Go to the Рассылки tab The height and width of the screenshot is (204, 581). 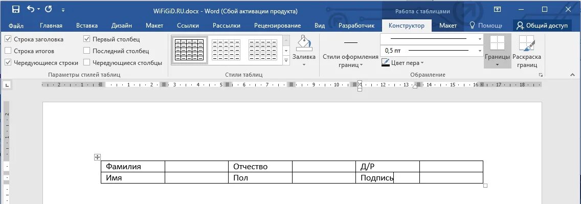(227, 26)
